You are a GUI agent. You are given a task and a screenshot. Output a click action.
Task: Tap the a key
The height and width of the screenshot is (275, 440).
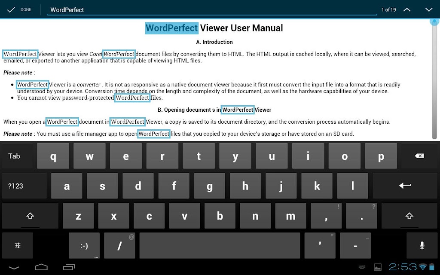tap(67, 186)
